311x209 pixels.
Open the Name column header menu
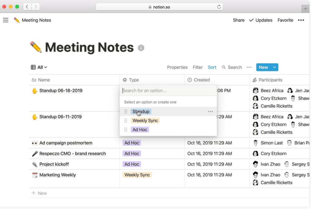pyautogui.click(x=74, y=80)
